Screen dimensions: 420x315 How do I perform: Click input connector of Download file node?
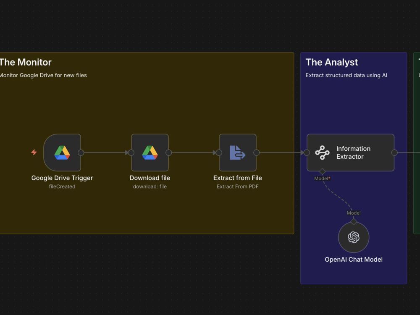pyautogui.click(x=131, y=153)
